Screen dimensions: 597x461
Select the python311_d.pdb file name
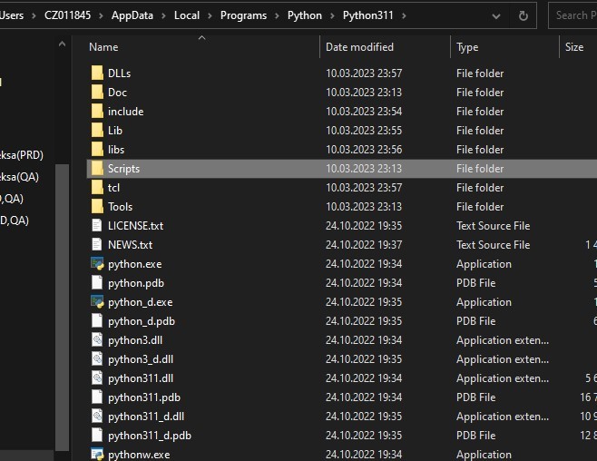(150, 436)
